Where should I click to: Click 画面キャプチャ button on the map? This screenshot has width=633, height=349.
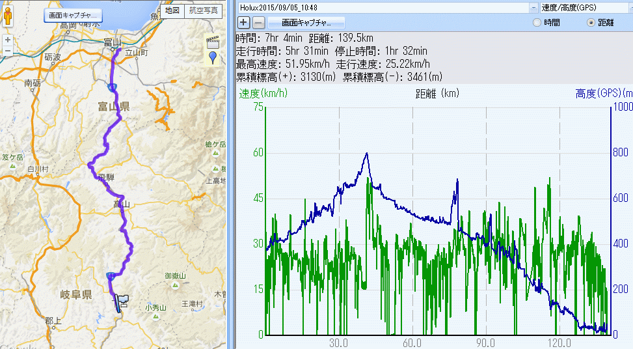point(72,15)
